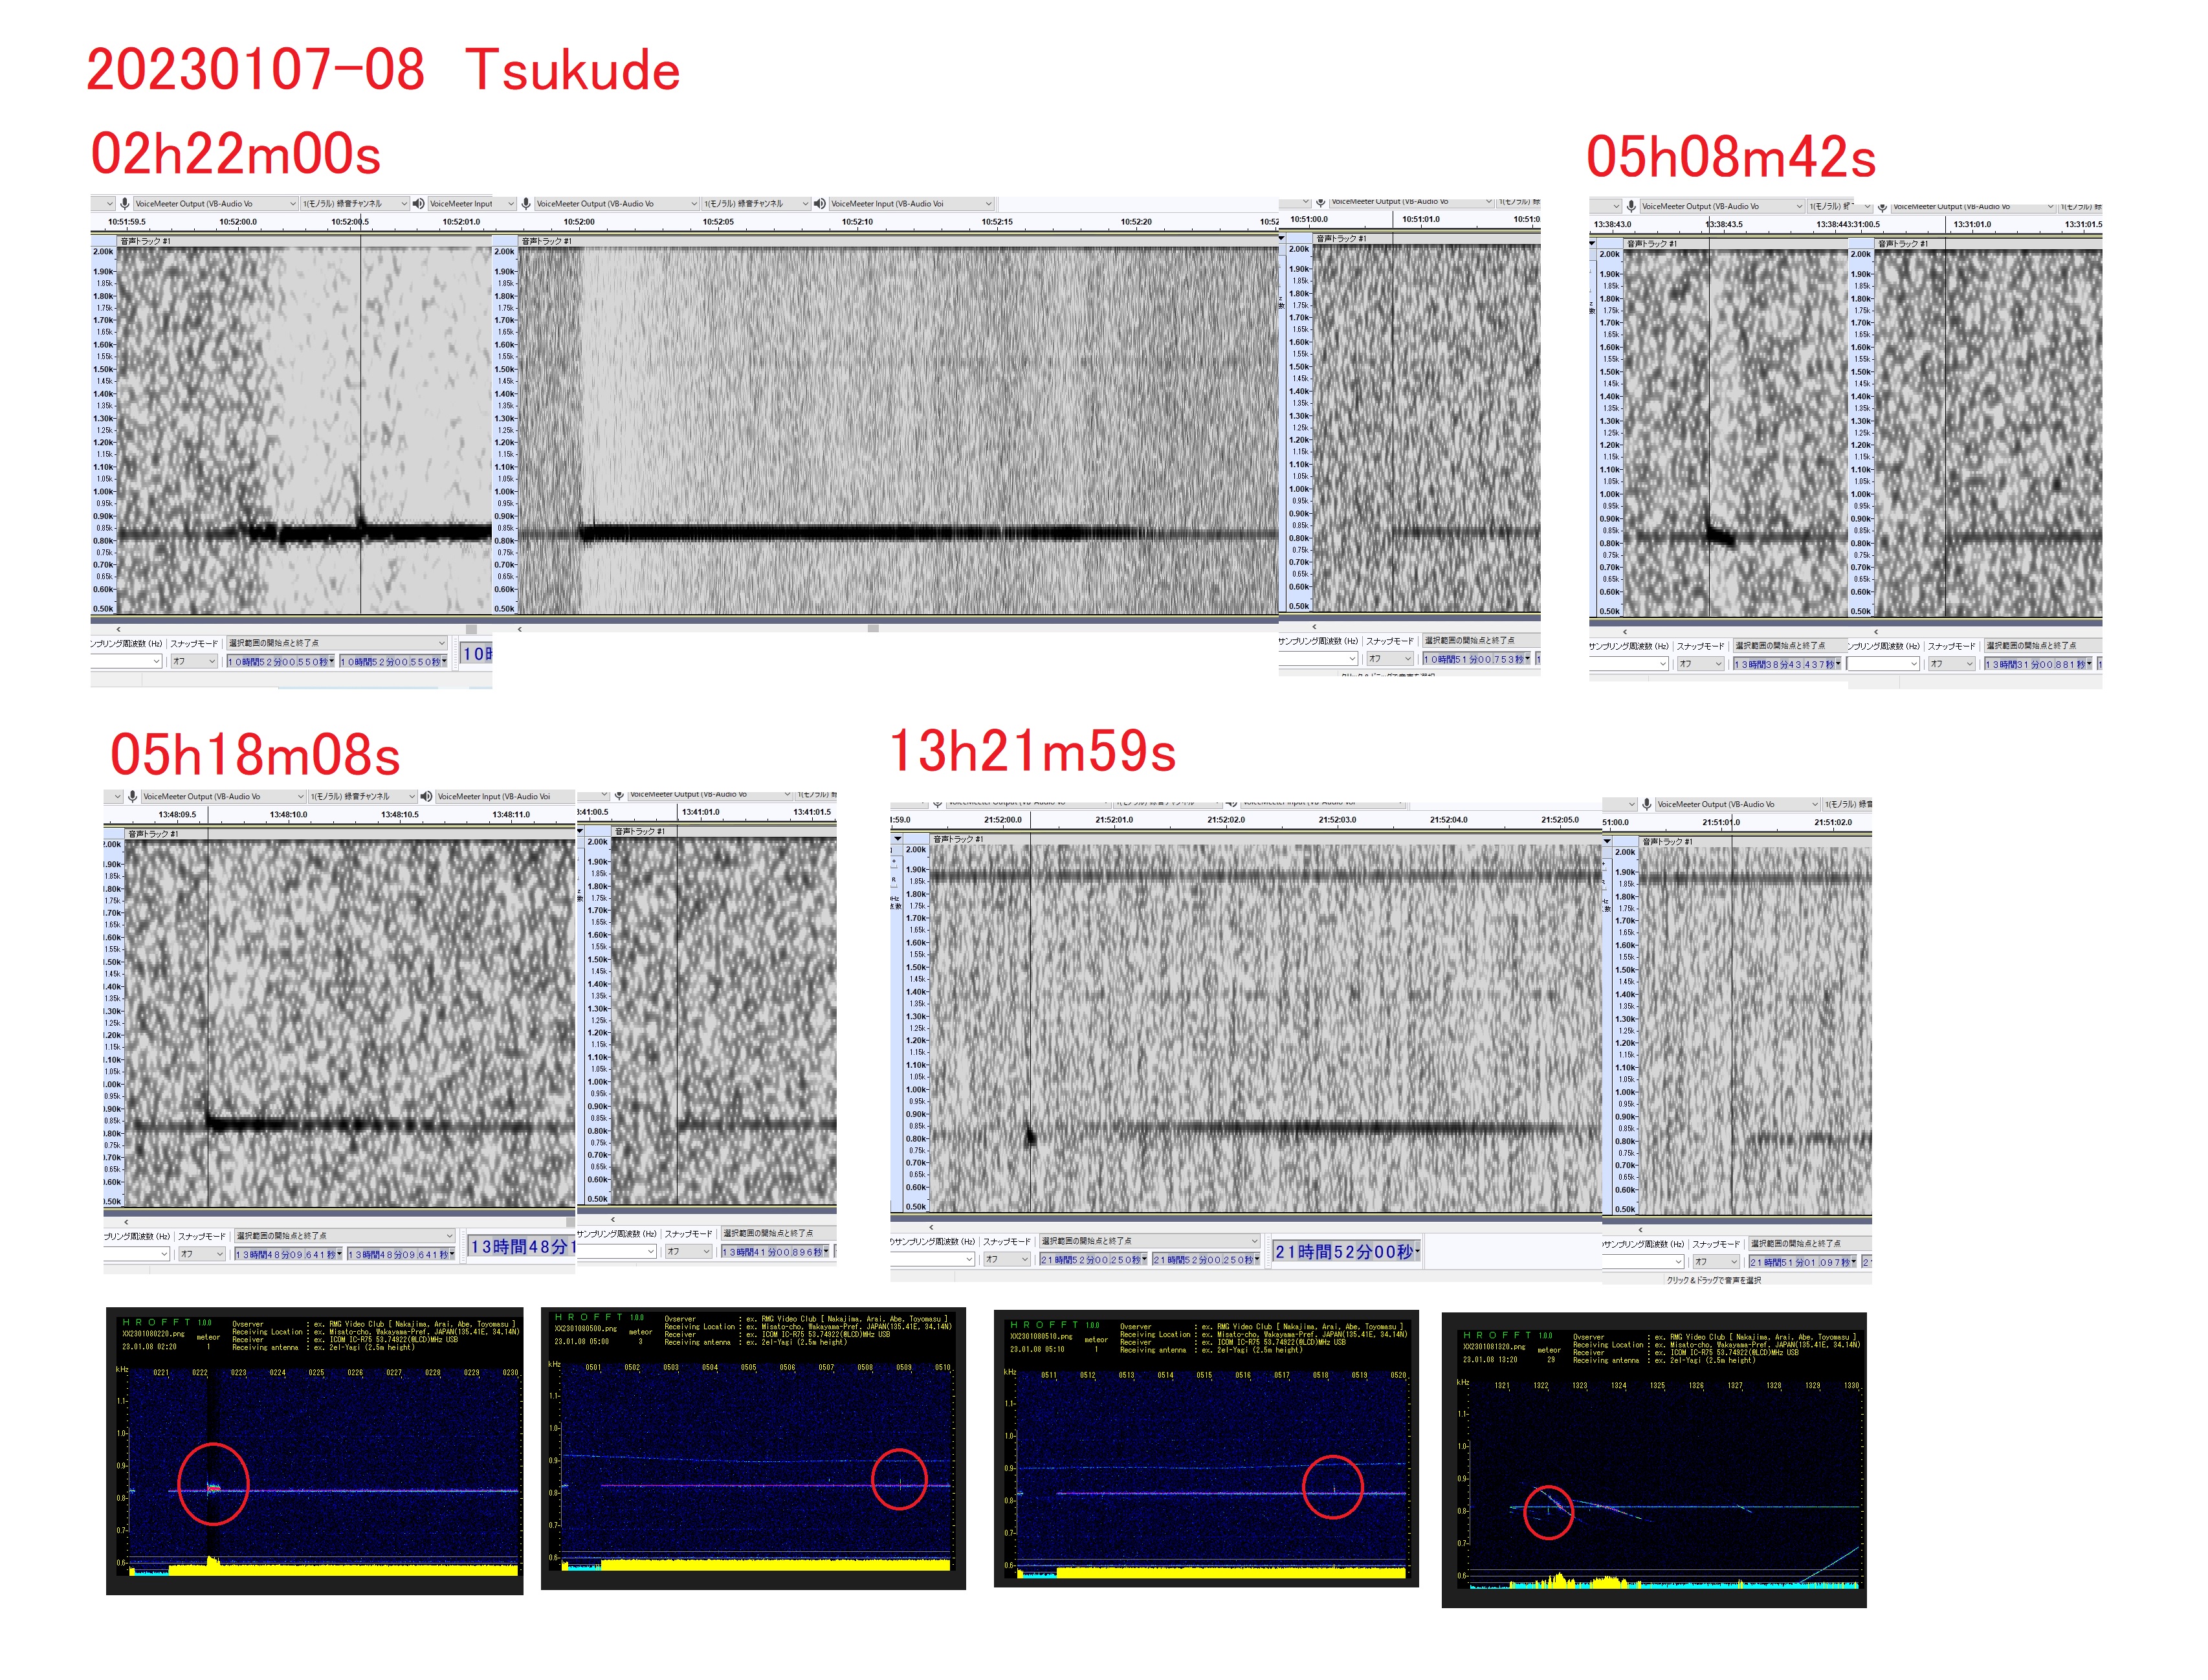This screenshot has height=1680, width=2208.
Task: Click the 10:52:10 mark on the time ruler
Action: click(x=857, y=222)
